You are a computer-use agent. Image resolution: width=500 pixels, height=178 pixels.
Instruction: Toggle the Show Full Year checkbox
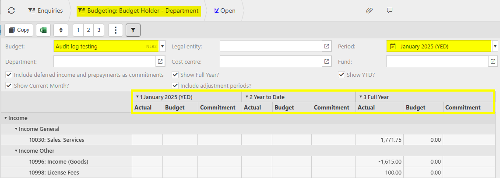coord(175,75)
